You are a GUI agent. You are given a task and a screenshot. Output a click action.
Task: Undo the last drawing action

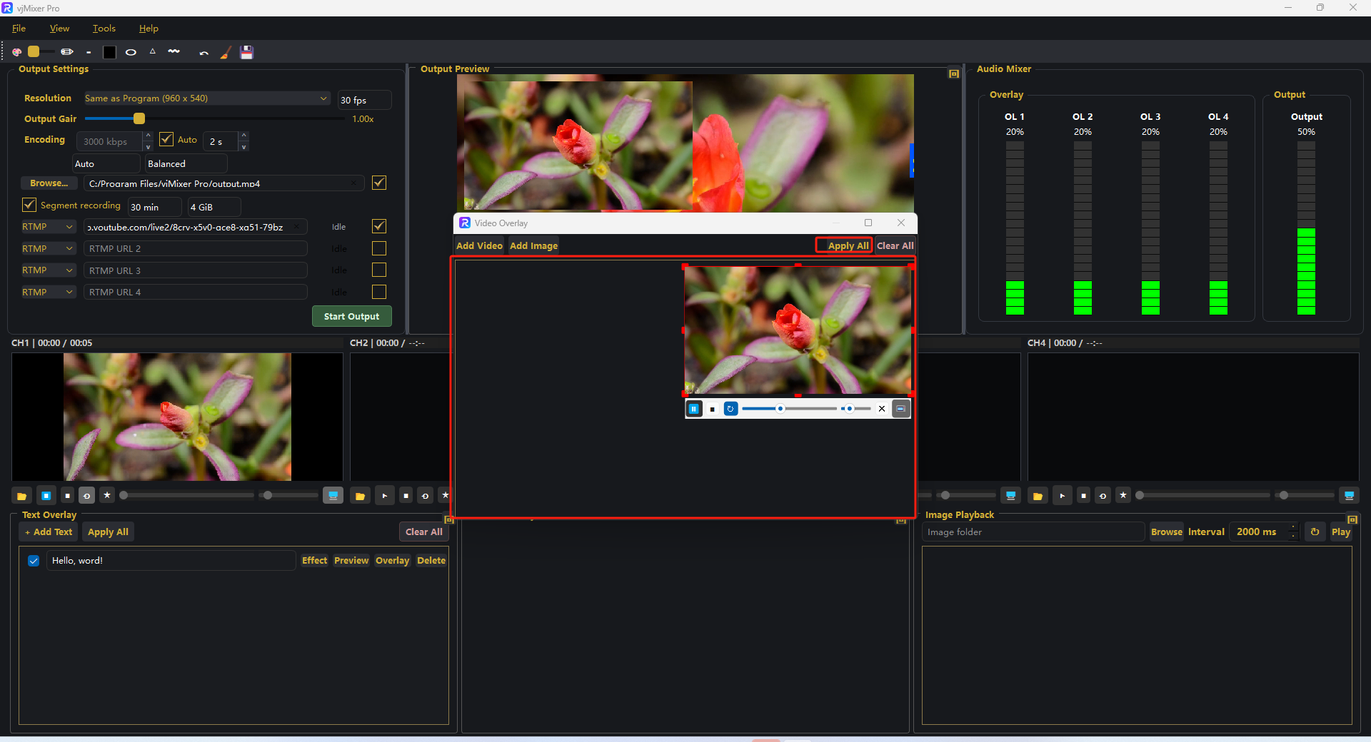pos(204,53)
